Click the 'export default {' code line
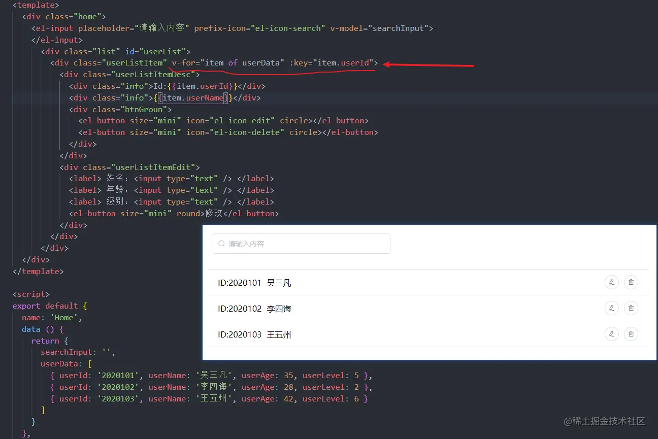The height and width of the screenshot is (439, 658). click(50, 306)
